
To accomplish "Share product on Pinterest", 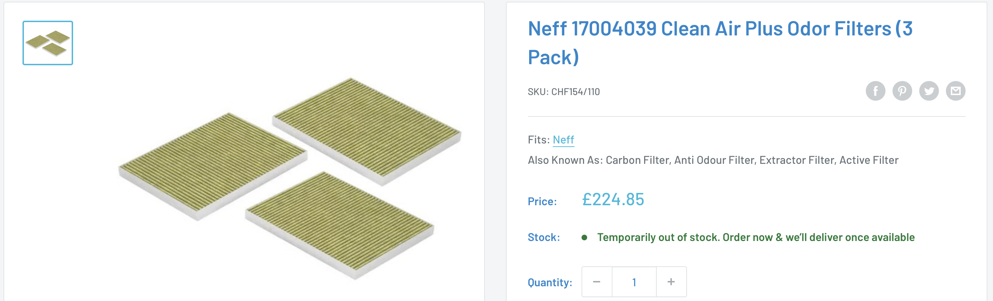I will pyautogui.click(x=902, y=91).
